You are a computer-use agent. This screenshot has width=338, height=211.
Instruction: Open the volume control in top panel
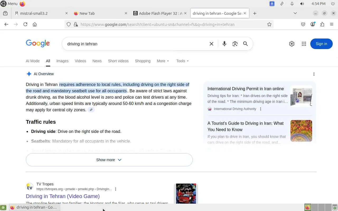302,4
